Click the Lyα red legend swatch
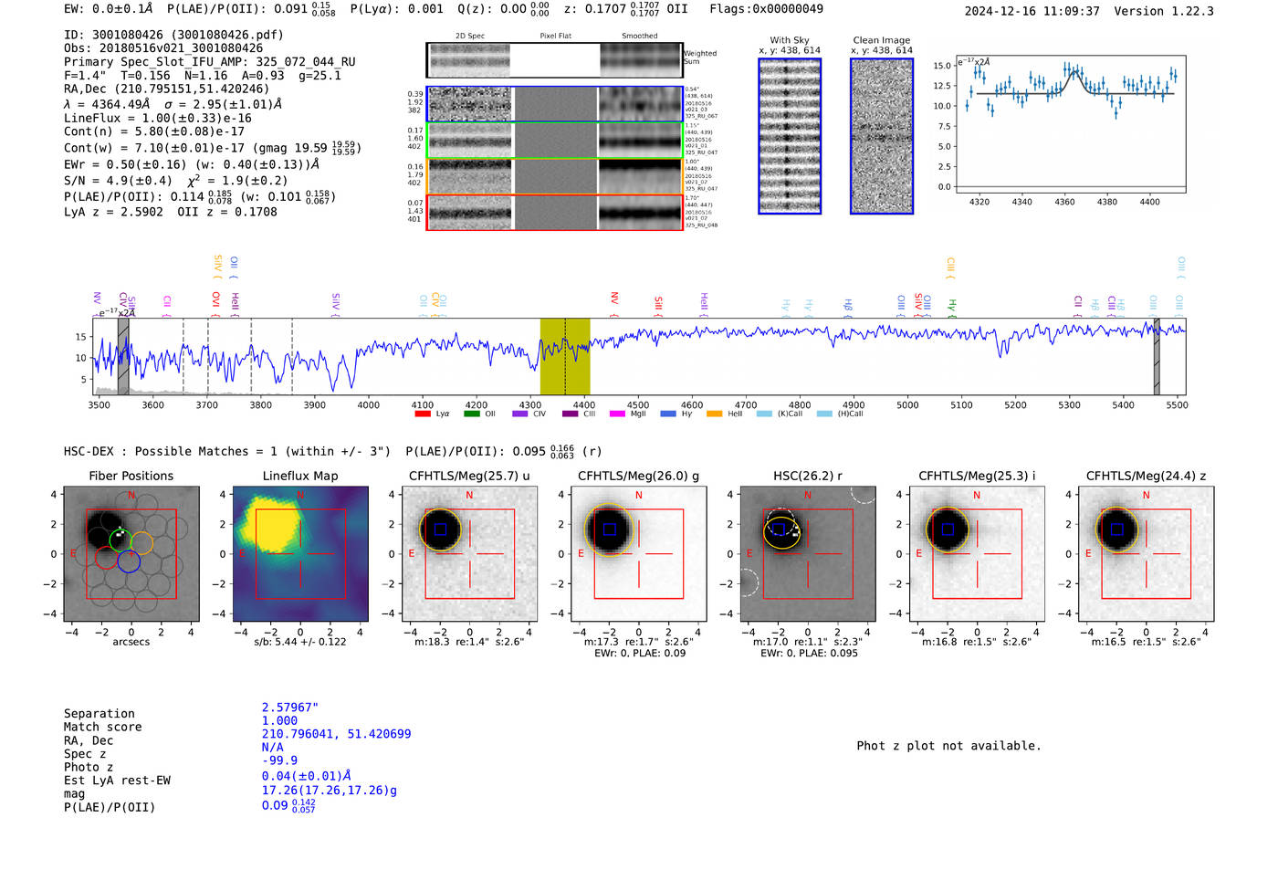 (422, 414)
